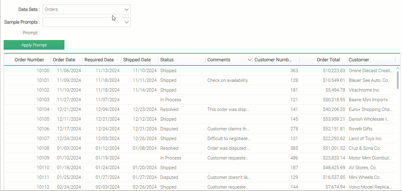Click the 'Check on availability.' comment cell

(x=228, y=80)
